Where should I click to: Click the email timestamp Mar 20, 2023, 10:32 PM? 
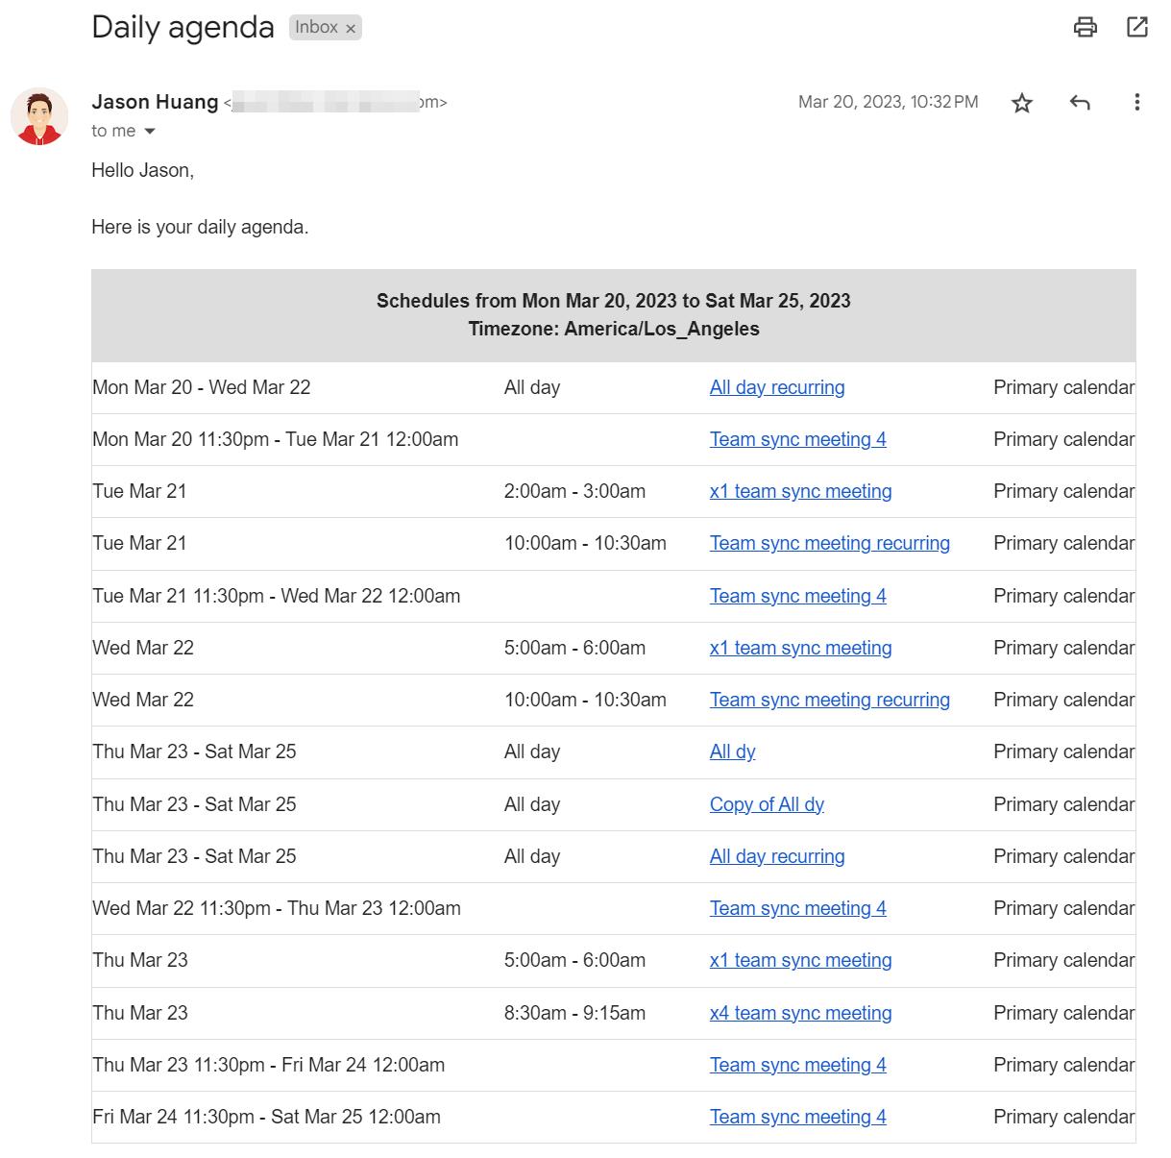(886, 102)
